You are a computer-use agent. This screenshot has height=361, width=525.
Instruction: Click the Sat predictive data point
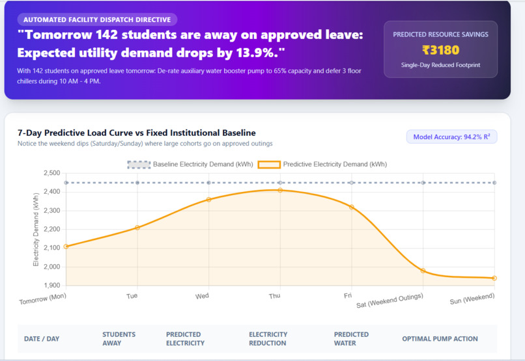coord(423,271)
